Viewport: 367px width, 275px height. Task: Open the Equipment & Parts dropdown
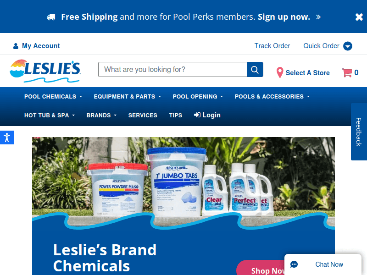128,97
